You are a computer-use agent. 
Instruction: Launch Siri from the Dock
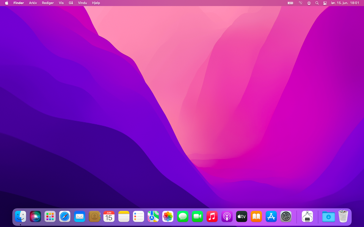[x=35, y=216]
